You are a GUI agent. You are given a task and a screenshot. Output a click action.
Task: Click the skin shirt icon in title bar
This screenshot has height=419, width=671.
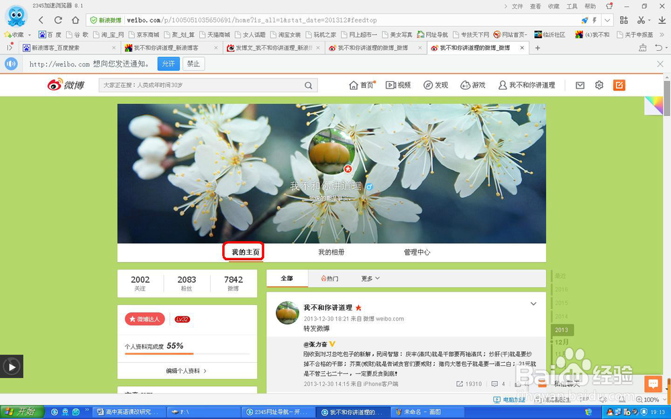coord(609,6)
